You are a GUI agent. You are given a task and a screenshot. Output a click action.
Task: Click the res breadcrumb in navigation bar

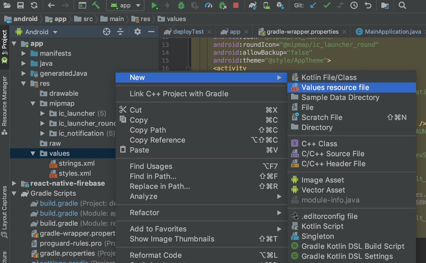141,19
